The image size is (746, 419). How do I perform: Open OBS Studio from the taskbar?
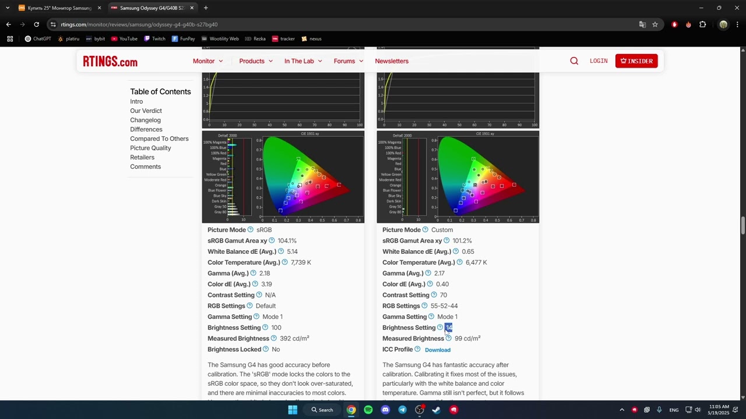[419, 410]
